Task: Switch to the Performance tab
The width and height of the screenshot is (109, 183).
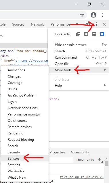Action: [x=60, y=24]
